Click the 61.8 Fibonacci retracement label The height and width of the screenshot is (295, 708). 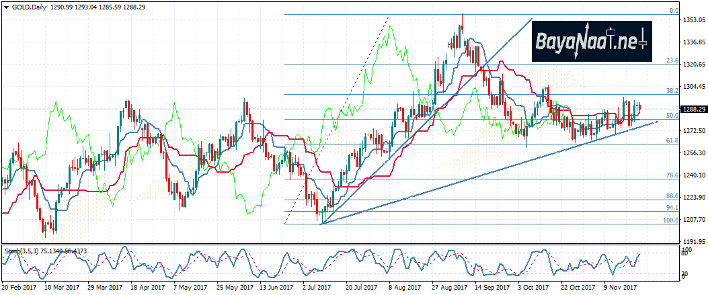point(671,140)
